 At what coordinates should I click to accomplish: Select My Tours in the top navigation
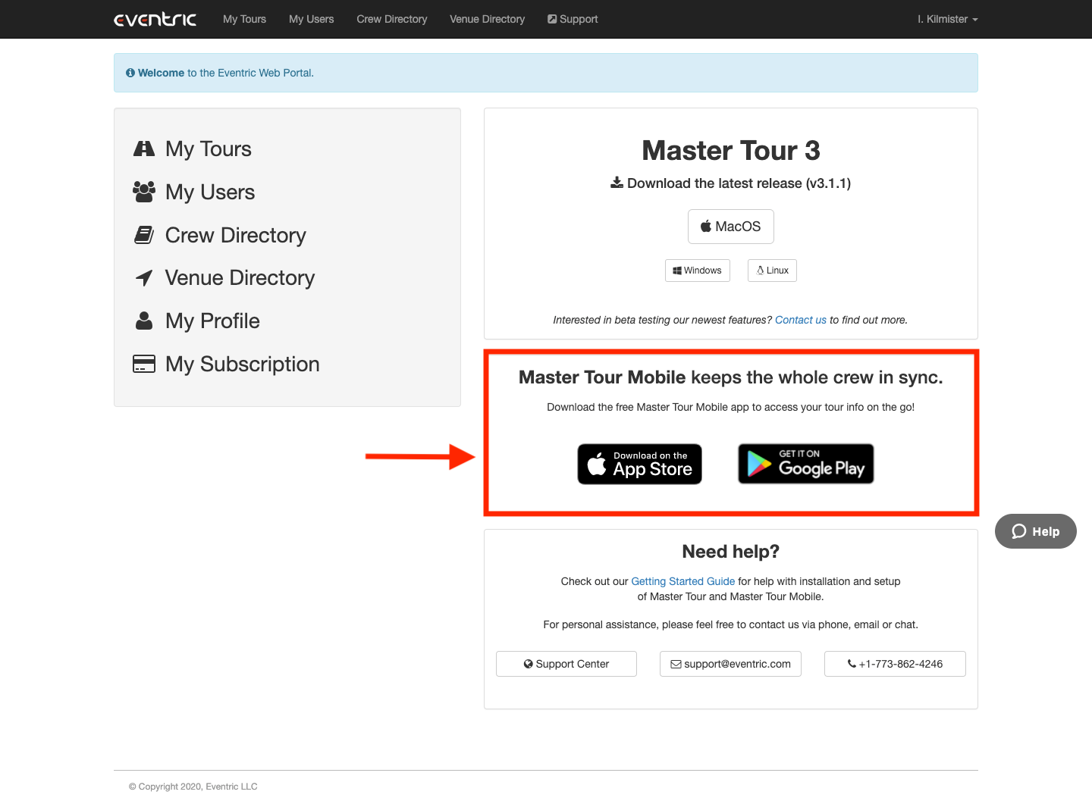(243, 19)
